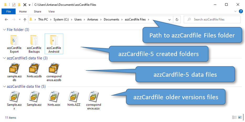Viewport: 245px width, 122px height.
Task: Click the title bar folder system icon
Action: (x=5, y=5)
